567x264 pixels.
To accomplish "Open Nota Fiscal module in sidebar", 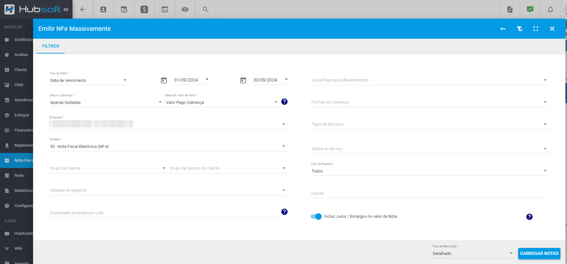I will [x=16, y=160].
